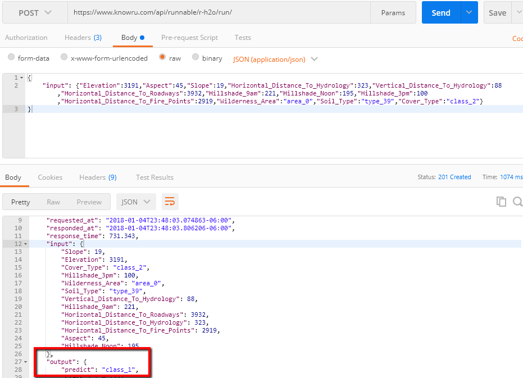Screen dimensions: 523x378
Task: Open the Send button dropdown arrow
Action: [469, 12]
